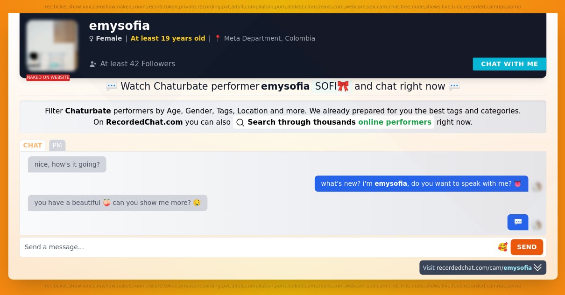The width and height of the screenshot is (565, 295).
Task: Click the 'what's new? i'm emysofia' message bubble
Action: pyautogui.click(x=421, y=183)
